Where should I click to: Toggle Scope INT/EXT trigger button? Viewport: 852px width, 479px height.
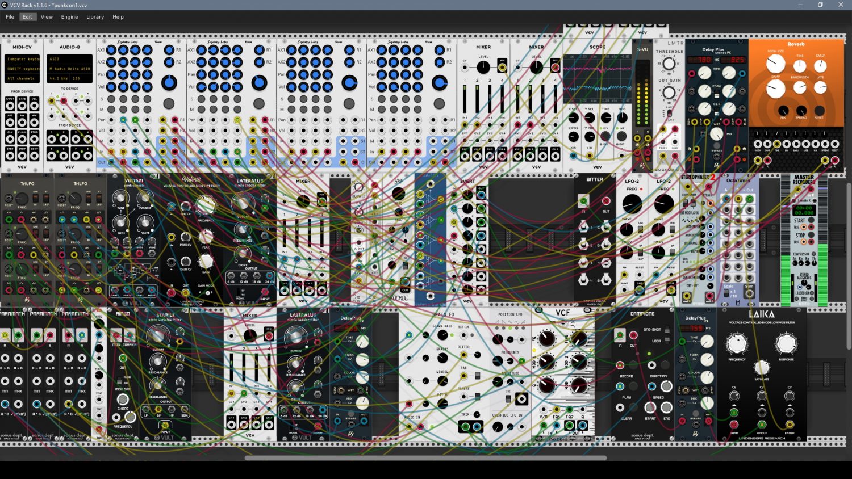pos(622,136)
